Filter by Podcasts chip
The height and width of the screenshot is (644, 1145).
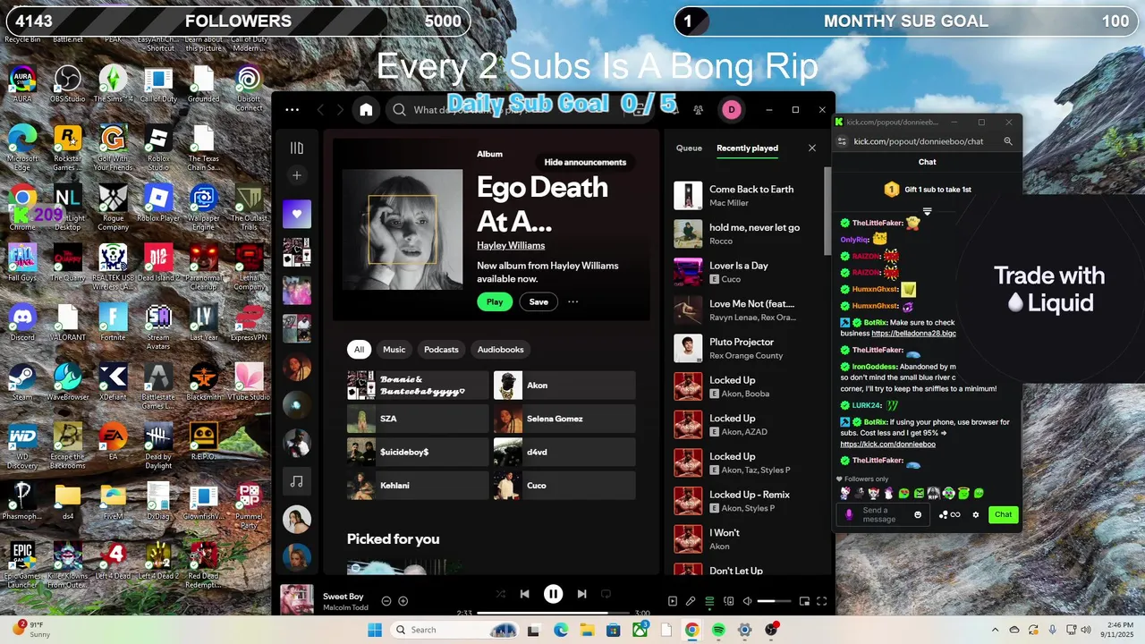[x=441, y=350]
